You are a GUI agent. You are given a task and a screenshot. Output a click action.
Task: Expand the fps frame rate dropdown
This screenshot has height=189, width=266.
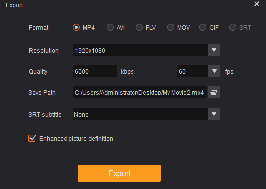tap(214, 71)
